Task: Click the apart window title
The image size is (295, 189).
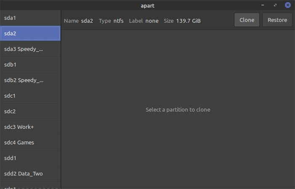Action: click(x=147, y=5)
